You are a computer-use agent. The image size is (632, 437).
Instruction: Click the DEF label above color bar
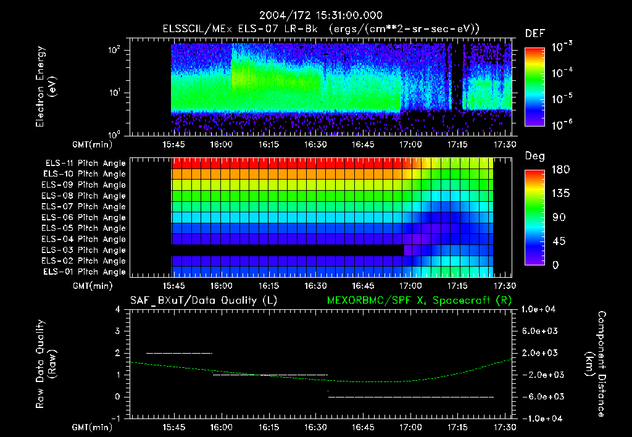[535, 34]
